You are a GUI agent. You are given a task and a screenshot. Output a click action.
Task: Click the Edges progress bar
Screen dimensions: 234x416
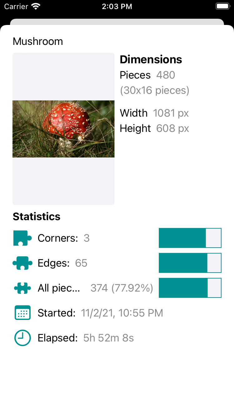click(x=190, y=263)
